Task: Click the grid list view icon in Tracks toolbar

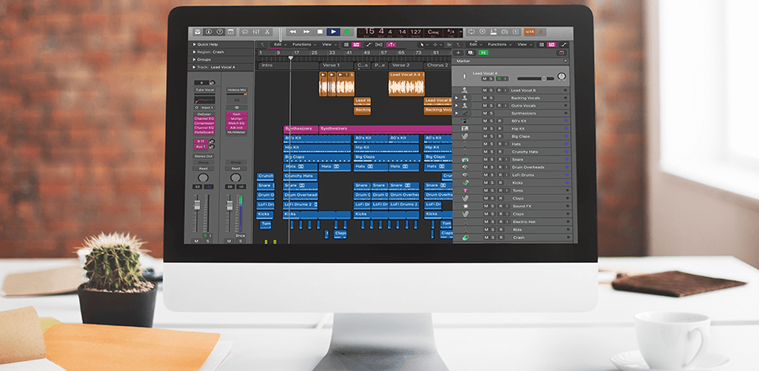Action: 346,44
